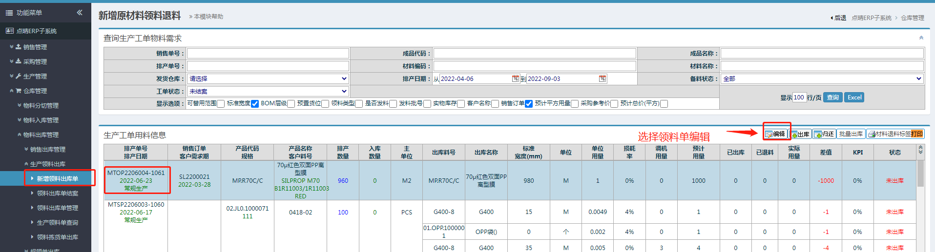Enable the BOM层级 checkbox
This screenshot has height=252, width=935.
[291, 104]
